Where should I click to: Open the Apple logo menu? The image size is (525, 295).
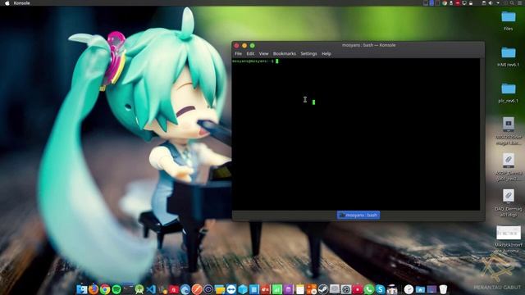coord(7,3)
